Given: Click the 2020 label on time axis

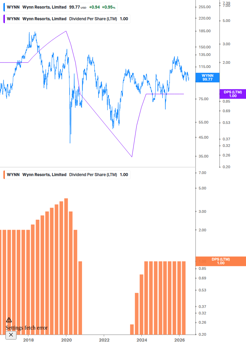Looking at the screenshot, I should click(x=67, y=340).
